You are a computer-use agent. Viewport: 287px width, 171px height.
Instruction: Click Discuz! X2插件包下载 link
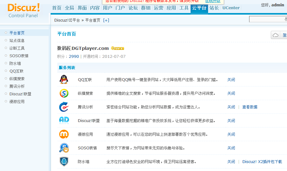[x=262, y=162]
